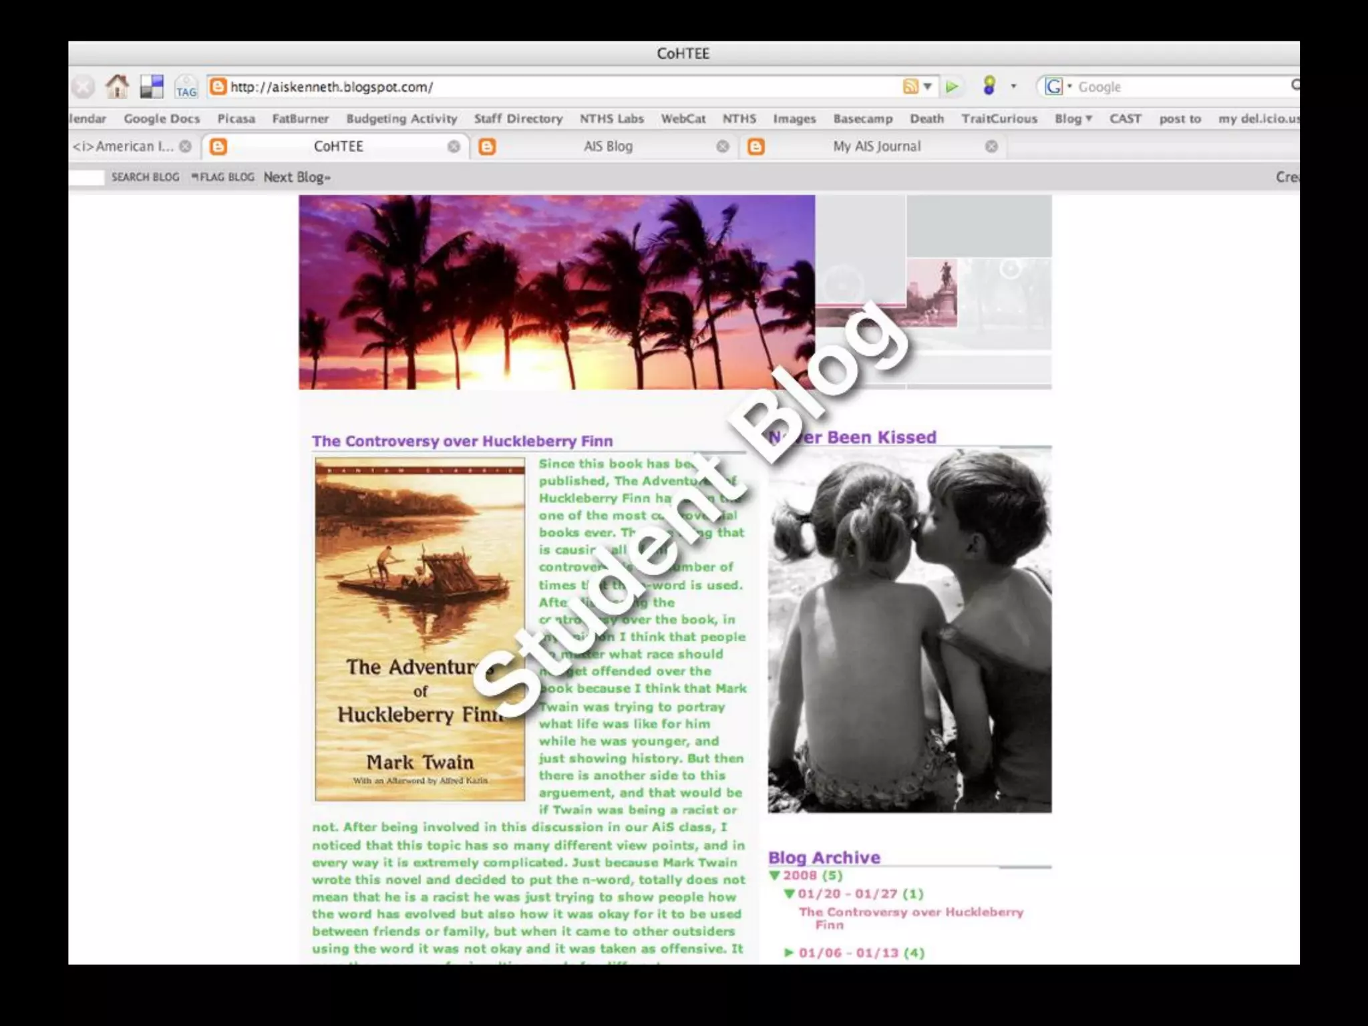Click the Next Blog link
The width and height of the screenshot is (1368, 1026).
tap(297, 177)
